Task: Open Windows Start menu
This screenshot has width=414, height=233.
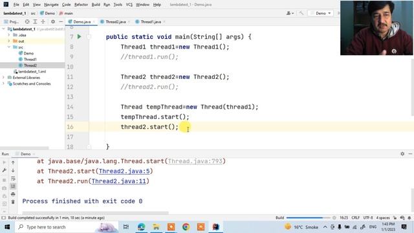Action: (7, 227)
